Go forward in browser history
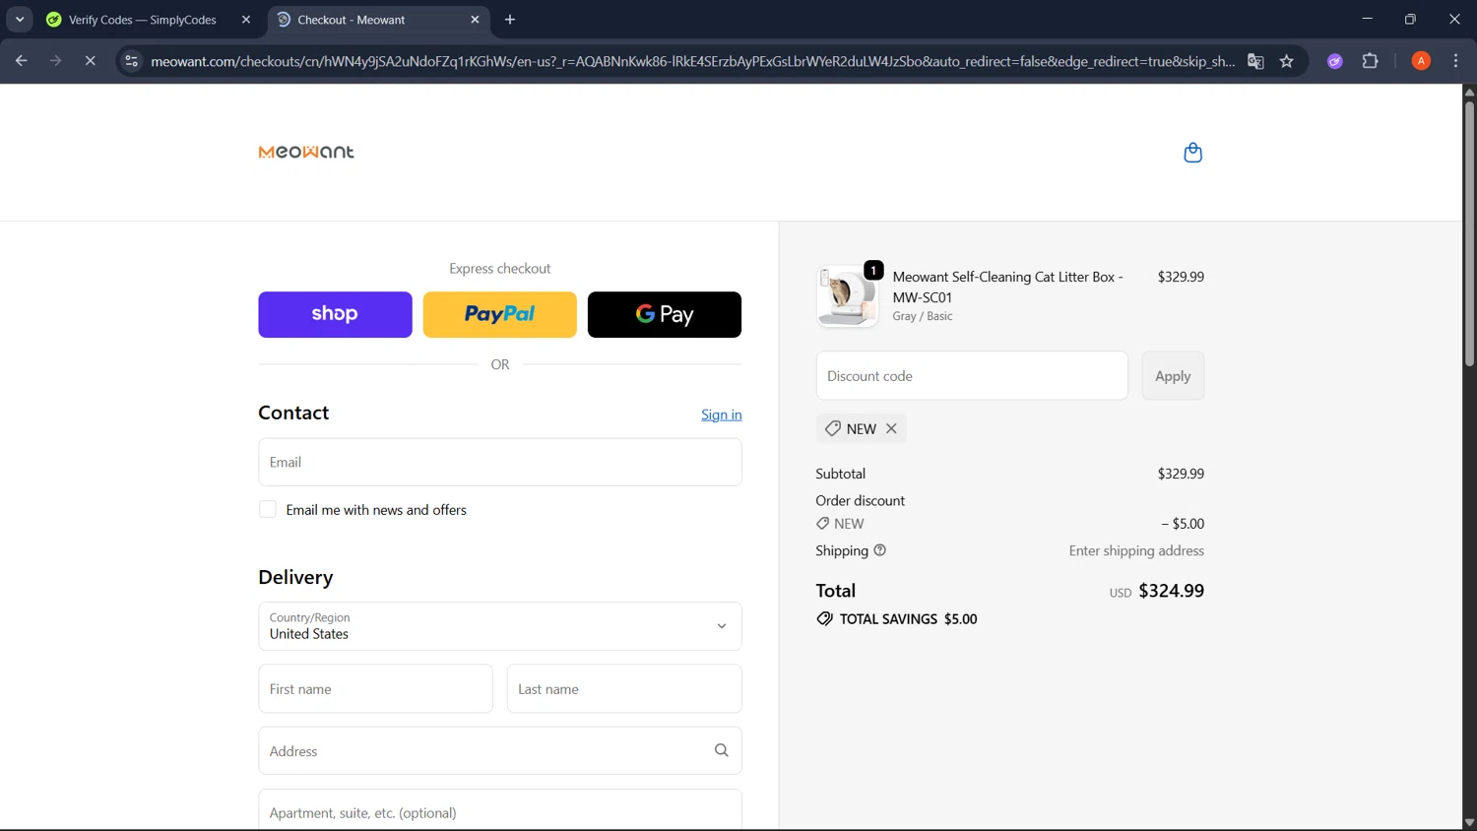Screen dimensions: 1477x831 [55, 61]
